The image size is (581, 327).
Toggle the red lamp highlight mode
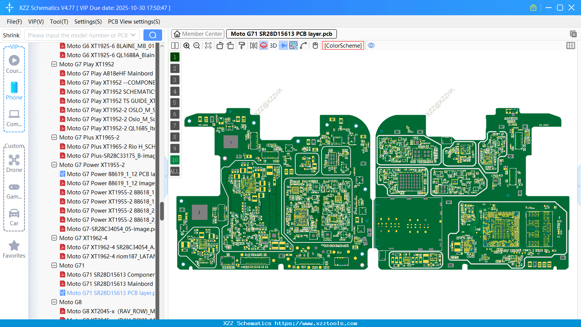[x=263, y=45]
